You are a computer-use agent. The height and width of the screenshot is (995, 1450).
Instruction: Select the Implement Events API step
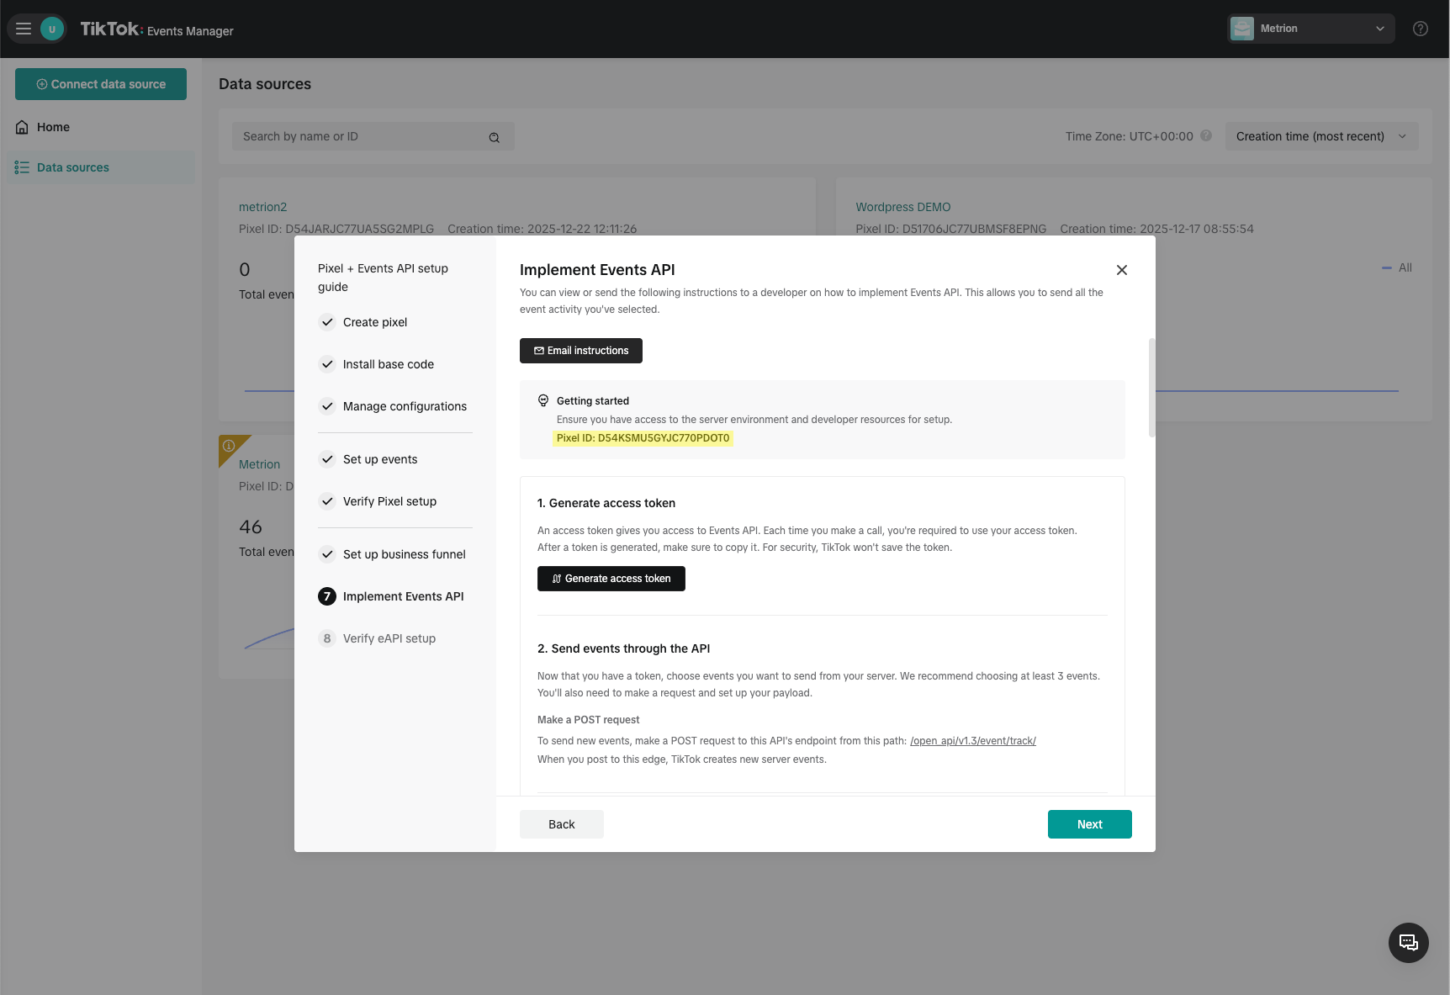403,596
